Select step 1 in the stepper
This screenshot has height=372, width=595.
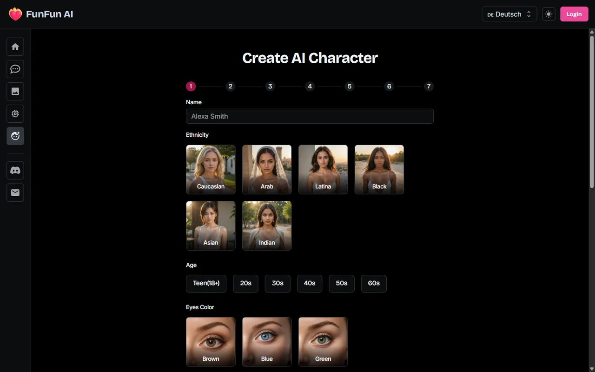191,86
